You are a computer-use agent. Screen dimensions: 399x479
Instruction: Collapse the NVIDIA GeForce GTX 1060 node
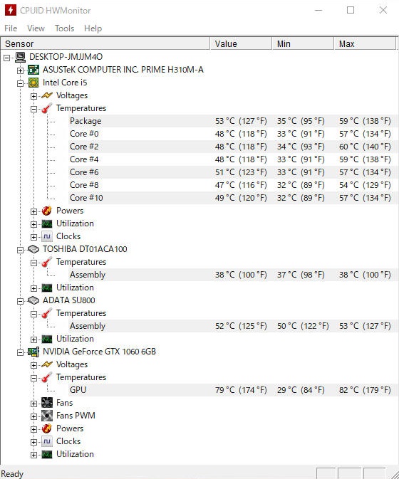pos(20,352)
